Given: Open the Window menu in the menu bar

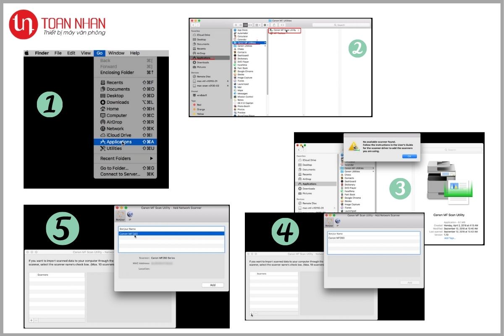Looking at the screenshot, I should click(116, 53).
